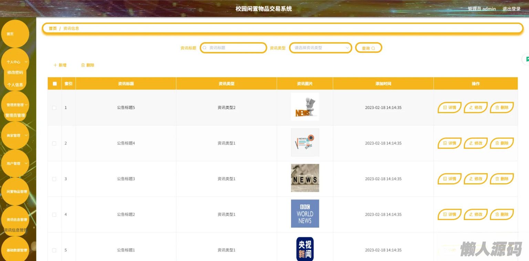The image size is (529, 261).
Task: Click the green chat icon at right edge
Action: tap(527, 59)
